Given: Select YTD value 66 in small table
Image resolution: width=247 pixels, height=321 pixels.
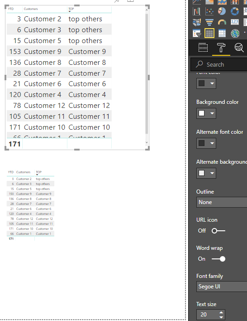Looking at the screenshot, I should [12, 233].
